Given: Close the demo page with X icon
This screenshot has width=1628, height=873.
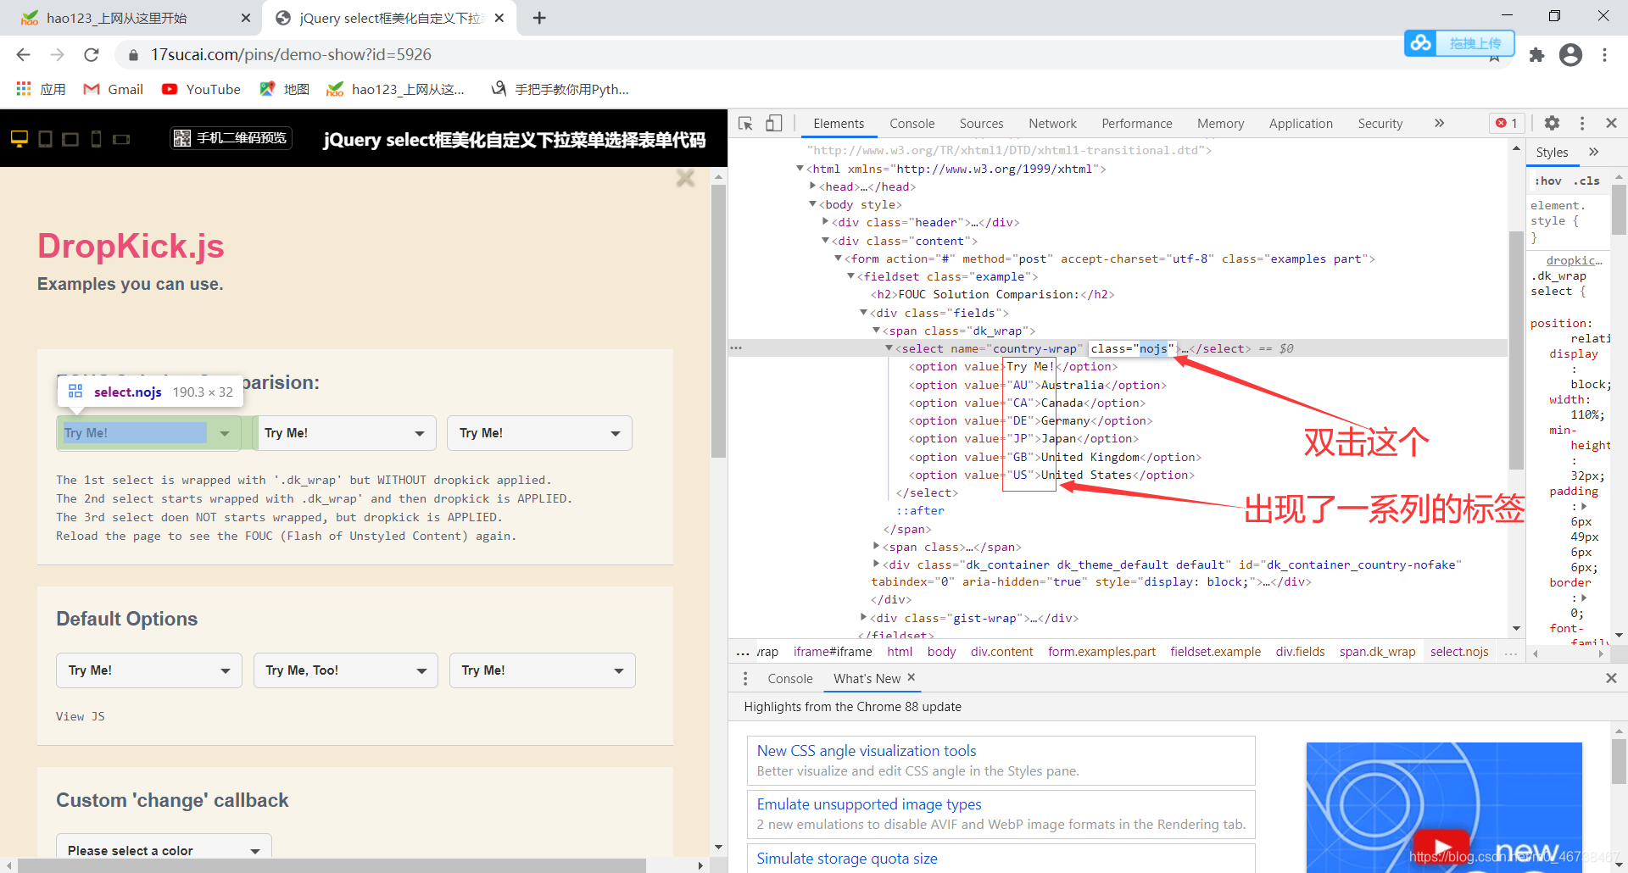Looking at the screenshot, I should point(685,178).
